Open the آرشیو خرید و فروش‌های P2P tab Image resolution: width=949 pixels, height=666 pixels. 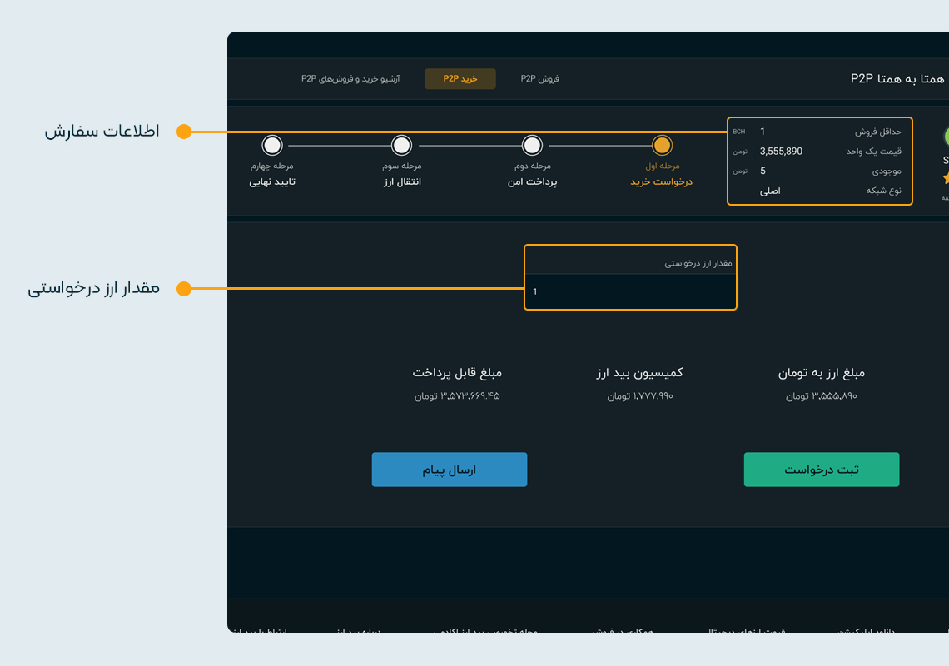tap(350, 79)
